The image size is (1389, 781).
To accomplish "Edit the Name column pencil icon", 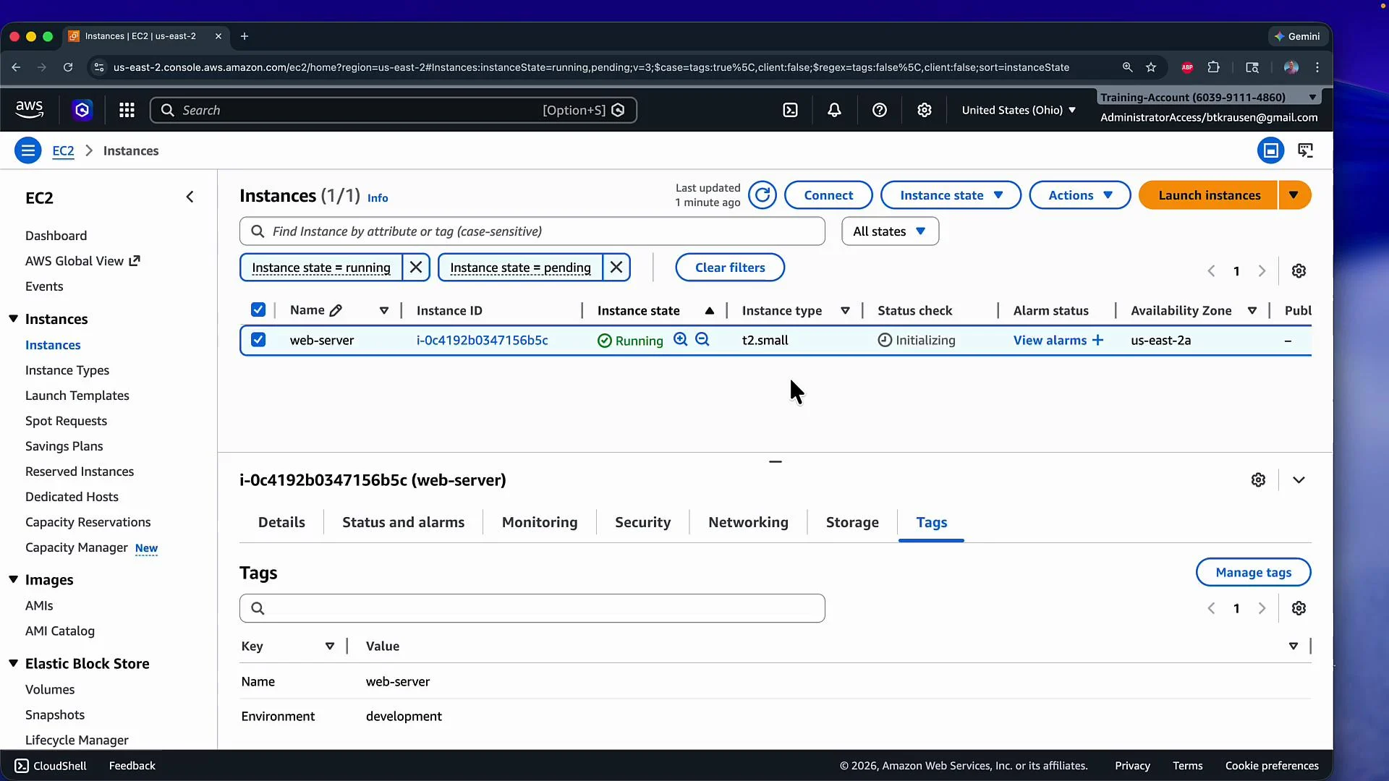I will pos(336,310).
